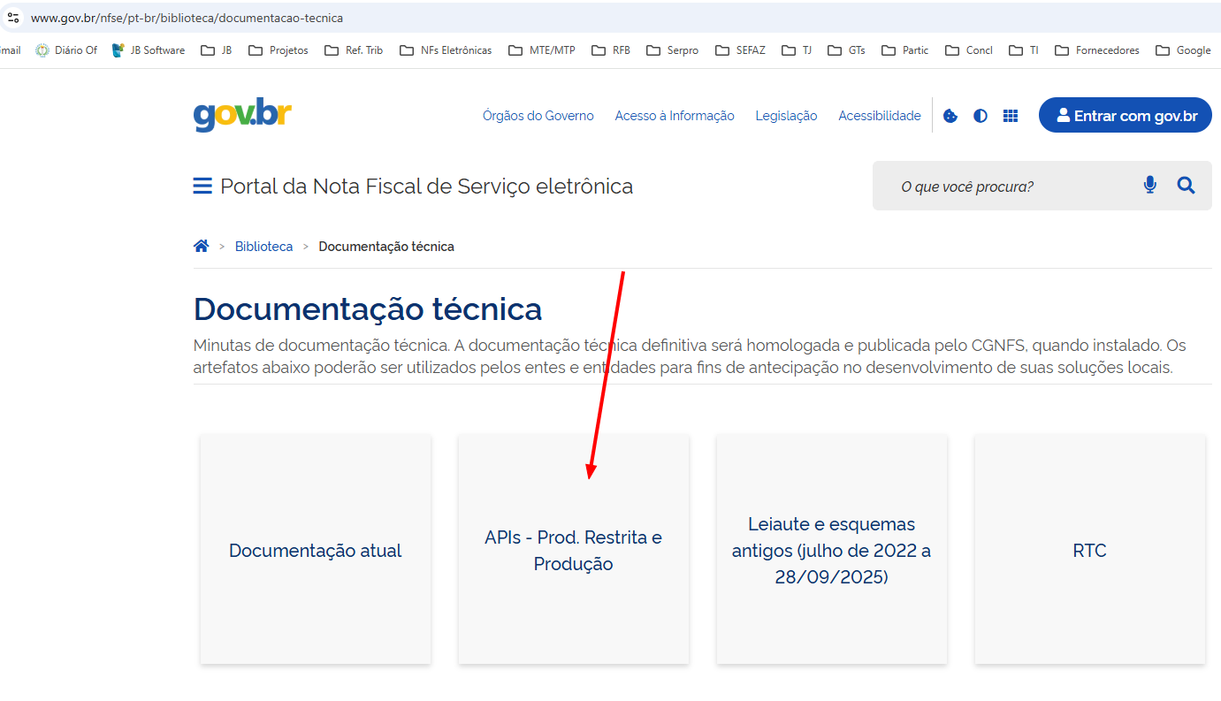Image resolution: width=1221 pixels, height=701 pixels.
Task: Open Órgãos do Governo link
Action: pos(538,116)
